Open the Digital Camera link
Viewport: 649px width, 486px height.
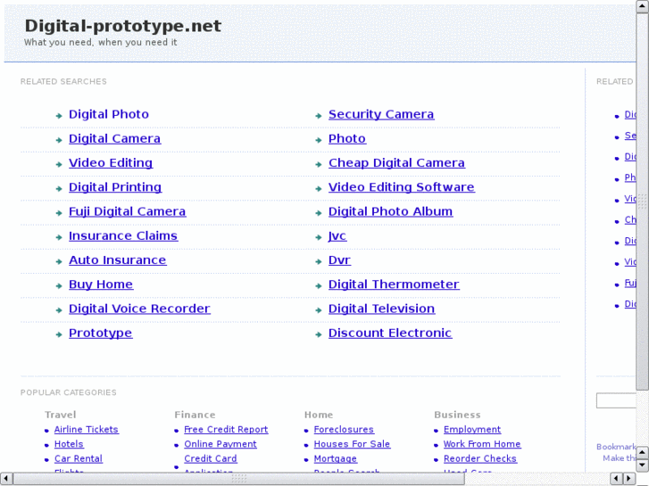click(114, 139)
